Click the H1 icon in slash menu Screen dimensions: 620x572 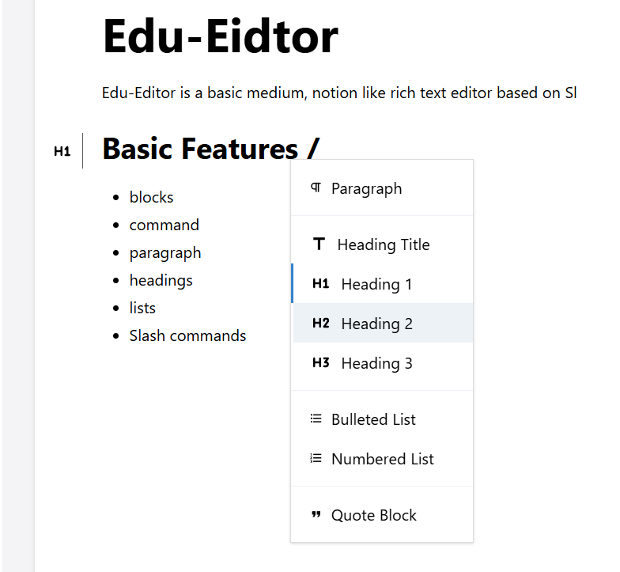tap(320, 284)
